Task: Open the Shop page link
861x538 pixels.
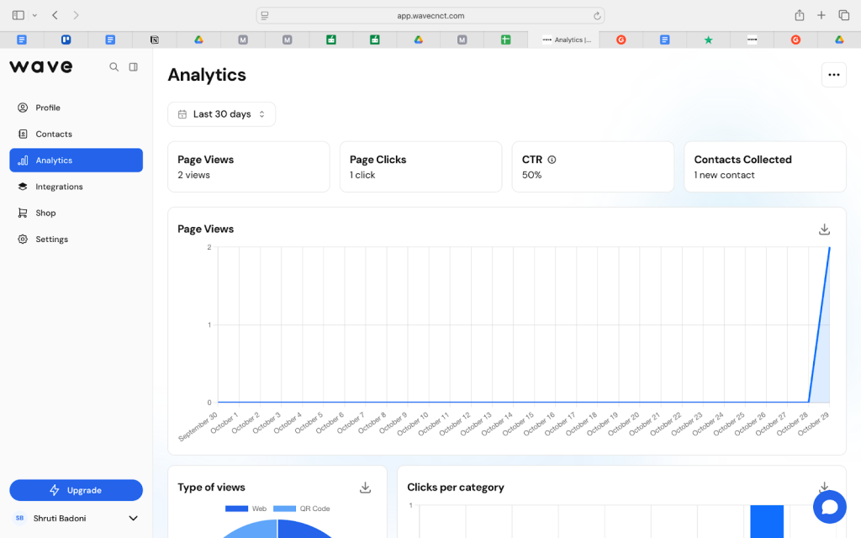Action: 45,214
